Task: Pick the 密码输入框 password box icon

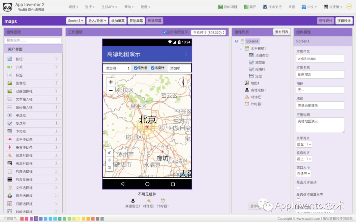Action: point(10,107)
